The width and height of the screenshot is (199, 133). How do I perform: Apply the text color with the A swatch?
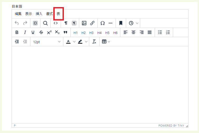pyautogui.click(x=68, y=42)
